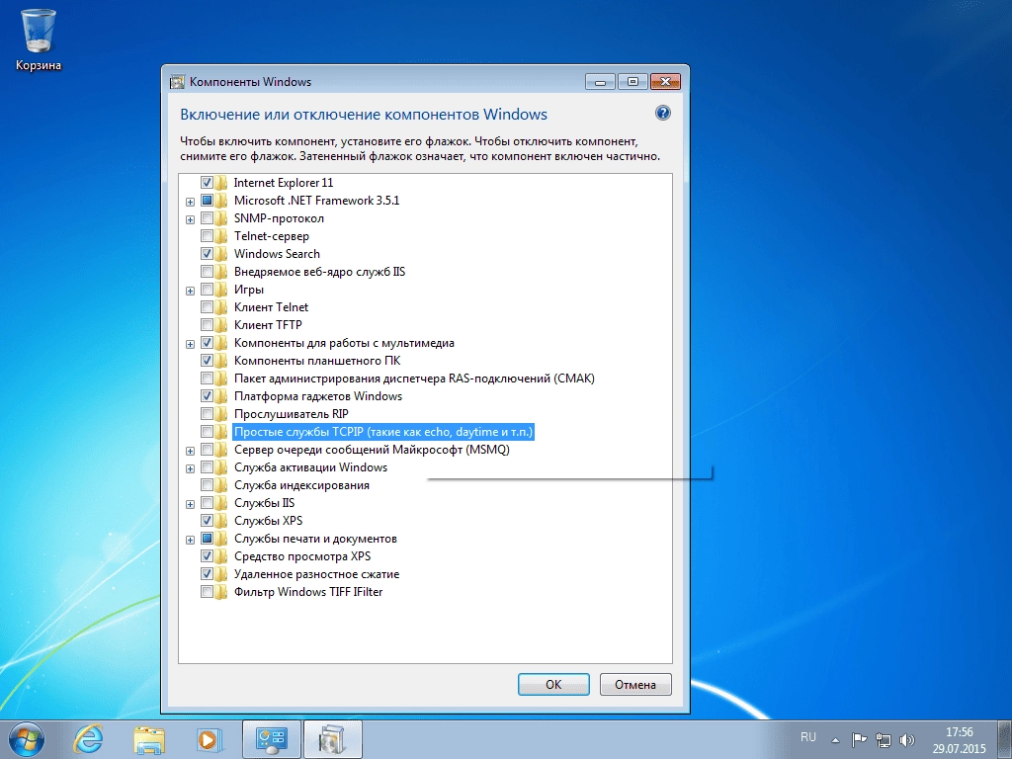Select the Средство просмотра XPS text
The height and width of the screenshot is (759, 1012).
(302, 555)
